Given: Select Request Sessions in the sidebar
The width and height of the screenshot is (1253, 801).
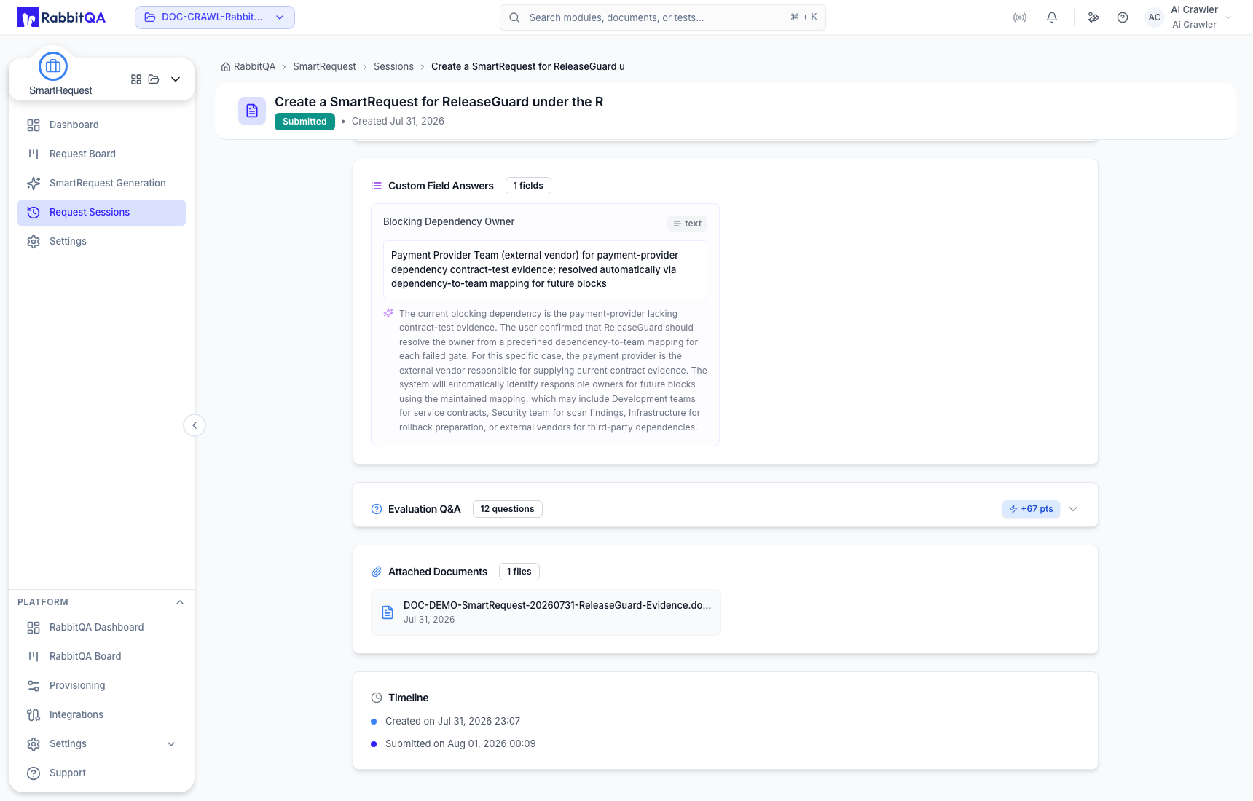Looking at the screenshot, I should pos(101,213).
